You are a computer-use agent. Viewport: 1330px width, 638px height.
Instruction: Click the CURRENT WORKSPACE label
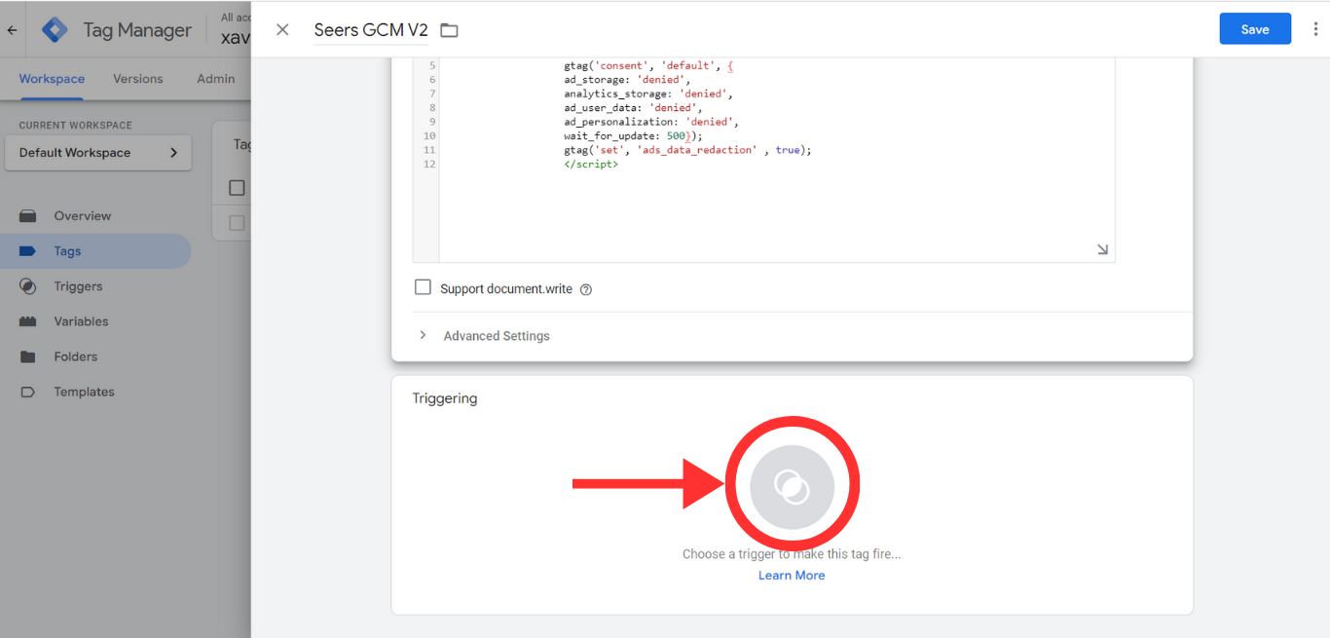click(75, 126)
